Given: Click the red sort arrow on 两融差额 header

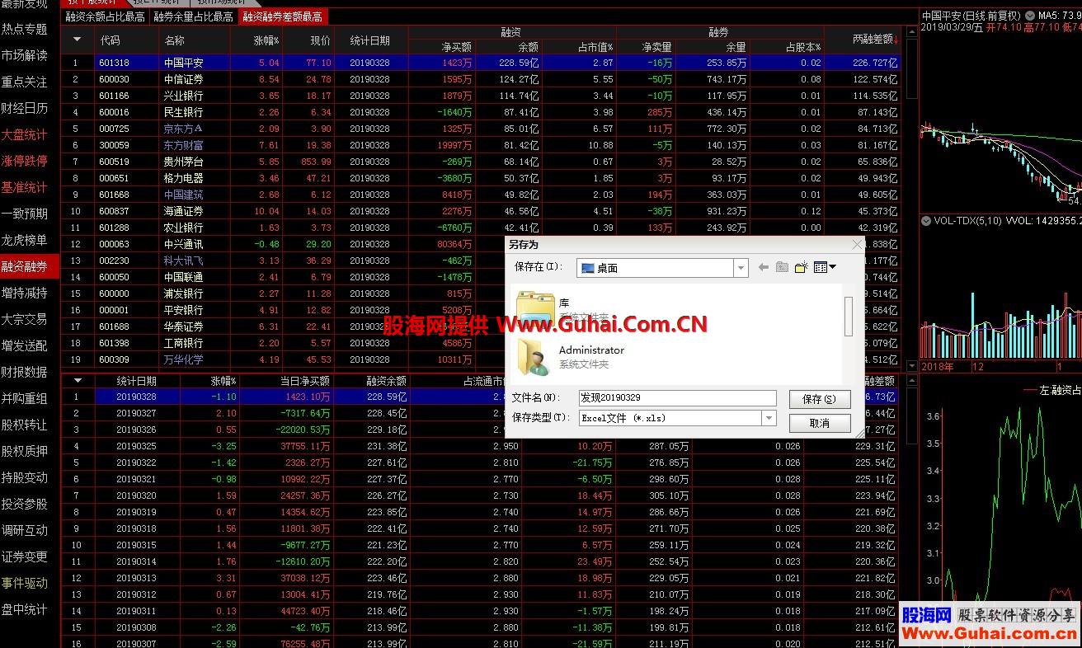Looking at the screenshot, I should click(x=896, y=40).
